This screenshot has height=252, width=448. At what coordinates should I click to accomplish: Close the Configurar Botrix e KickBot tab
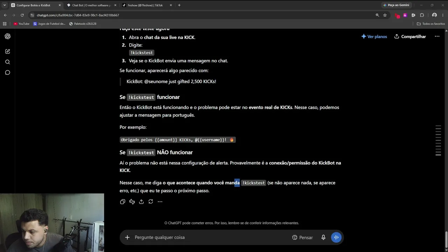[59, 5]
